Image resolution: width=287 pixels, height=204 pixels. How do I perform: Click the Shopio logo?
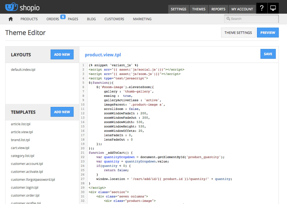pos(22,7)
